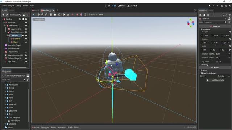
Task: Switch to the world scene tab
Action: click(x=36, y=10)
